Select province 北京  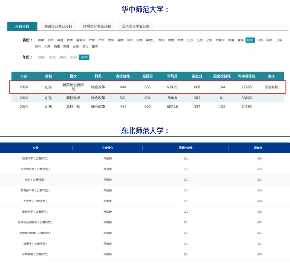point(51,40)
